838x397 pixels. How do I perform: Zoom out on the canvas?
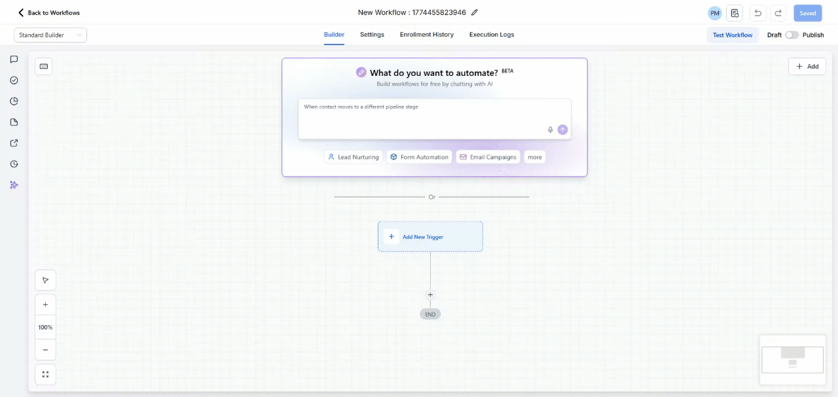tap(45, 350)
